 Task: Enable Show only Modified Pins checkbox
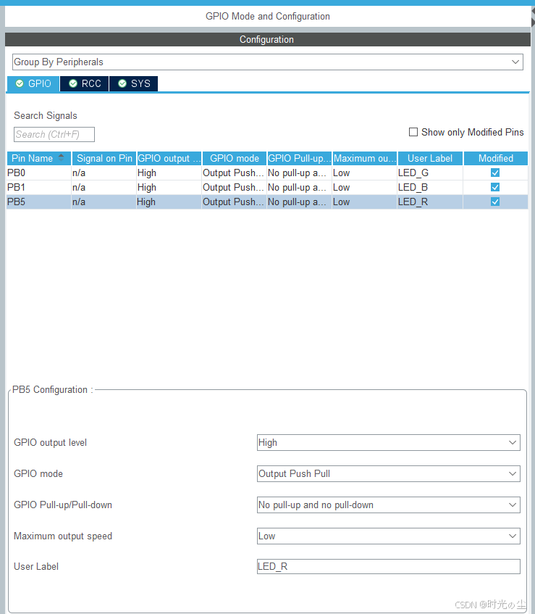click(x=413, y=132)
